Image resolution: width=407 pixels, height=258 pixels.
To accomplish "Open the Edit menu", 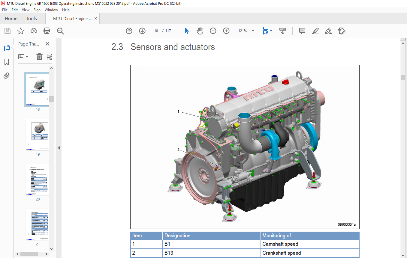I will click(x=15, y=10).
